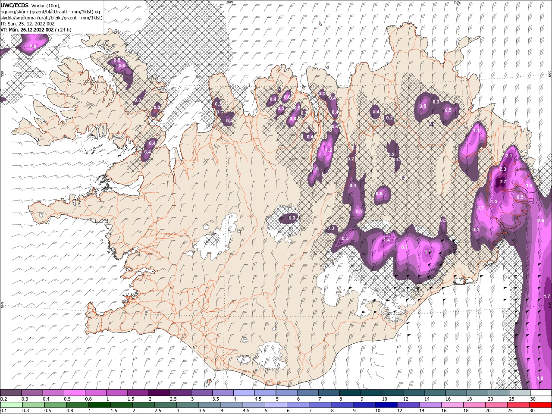Click the white 30 swatch on snow scale
This screenshot has height=414, width=552.
(x=541, y=393)
